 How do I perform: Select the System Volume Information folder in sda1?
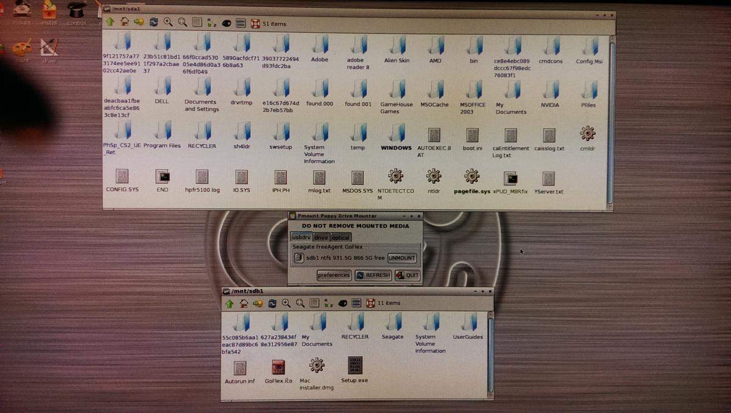pyautogui.click(x=319, y=144)
